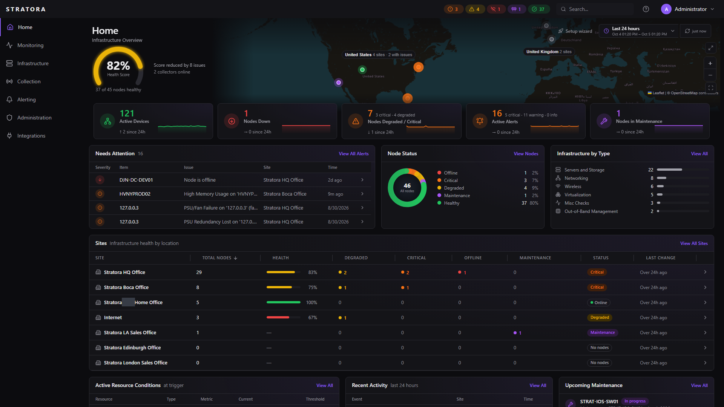The width and height of the screenshot is (724, 407).
Task: Click the Servers and Storage count bar
Action: point(683,170)
